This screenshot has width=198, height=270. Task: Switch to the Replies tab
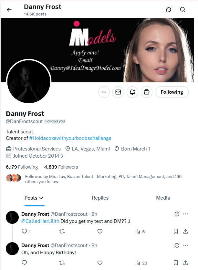[100, 198]
